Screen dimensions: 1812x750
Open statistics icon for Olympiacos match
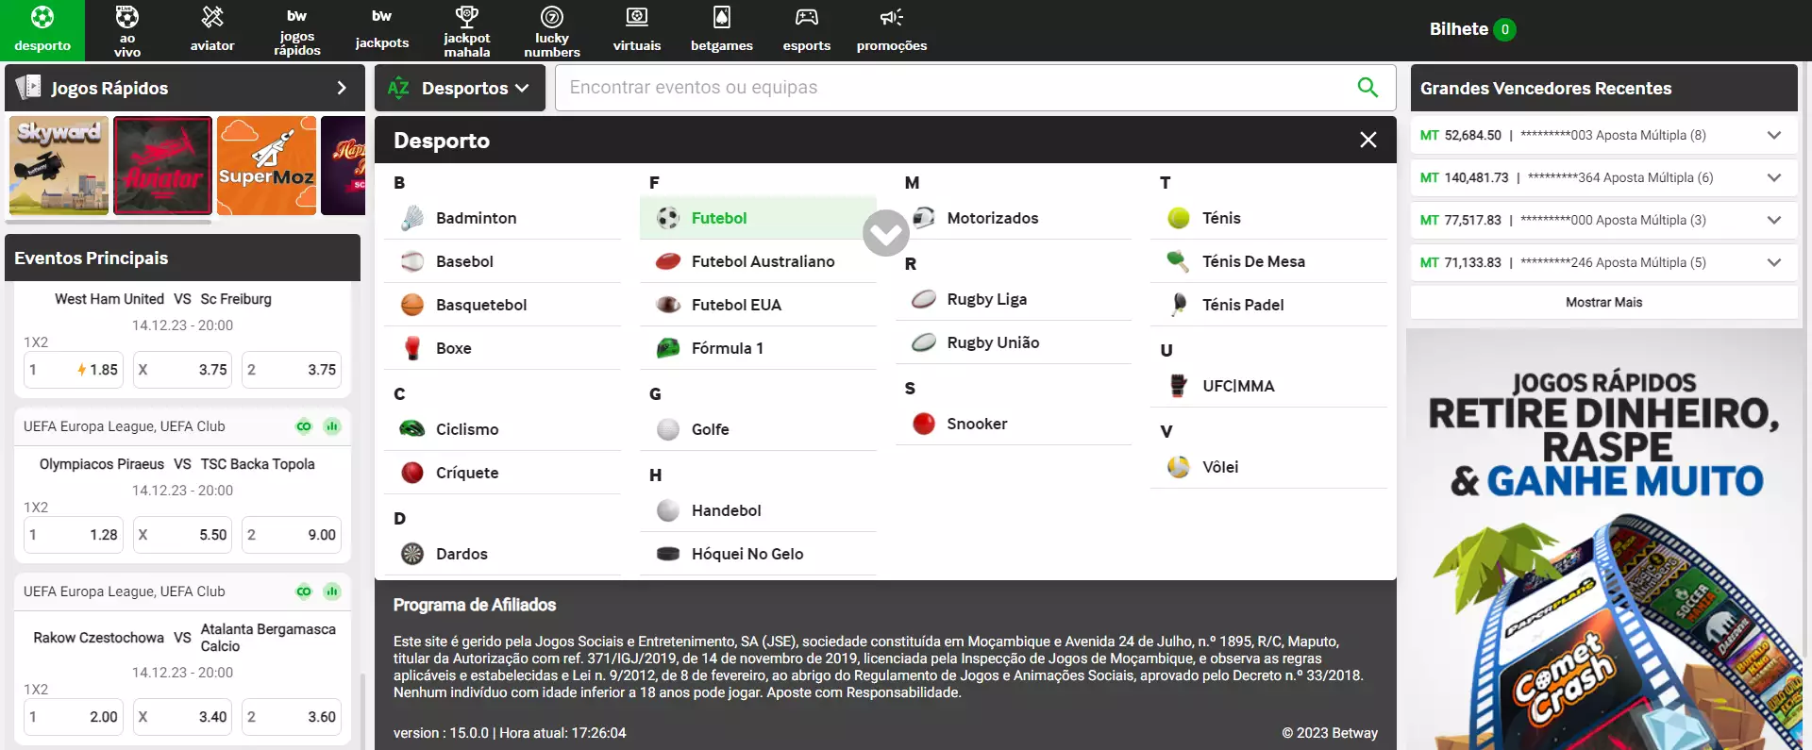[x=332, y=426]
